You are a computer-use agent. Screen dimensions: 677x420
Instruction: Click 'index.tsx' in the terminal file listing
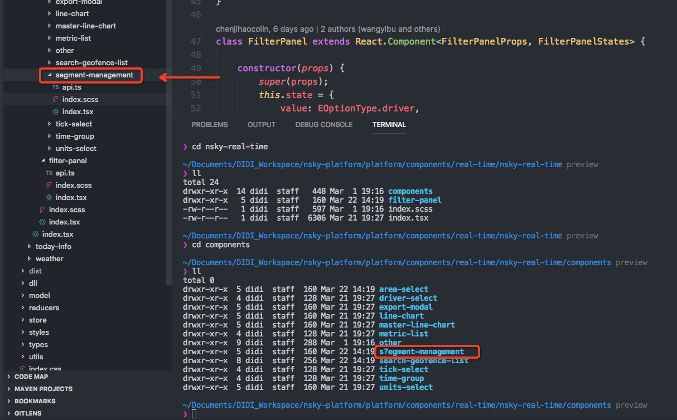tap(408, 218)
